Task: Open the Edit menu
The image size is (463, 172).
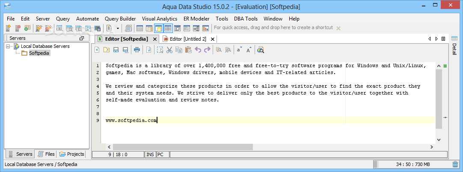Action: [25, 18]
